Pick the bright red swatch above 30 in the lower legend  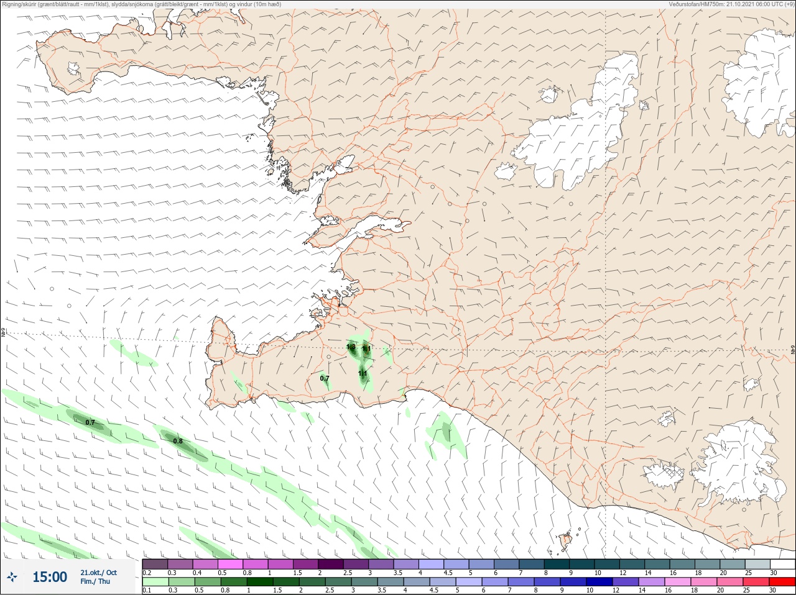point(782,582)
